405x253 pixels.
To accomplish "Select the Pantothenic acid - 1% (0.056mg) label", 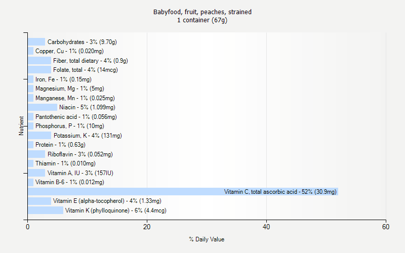I will click(x=76, y=117).
